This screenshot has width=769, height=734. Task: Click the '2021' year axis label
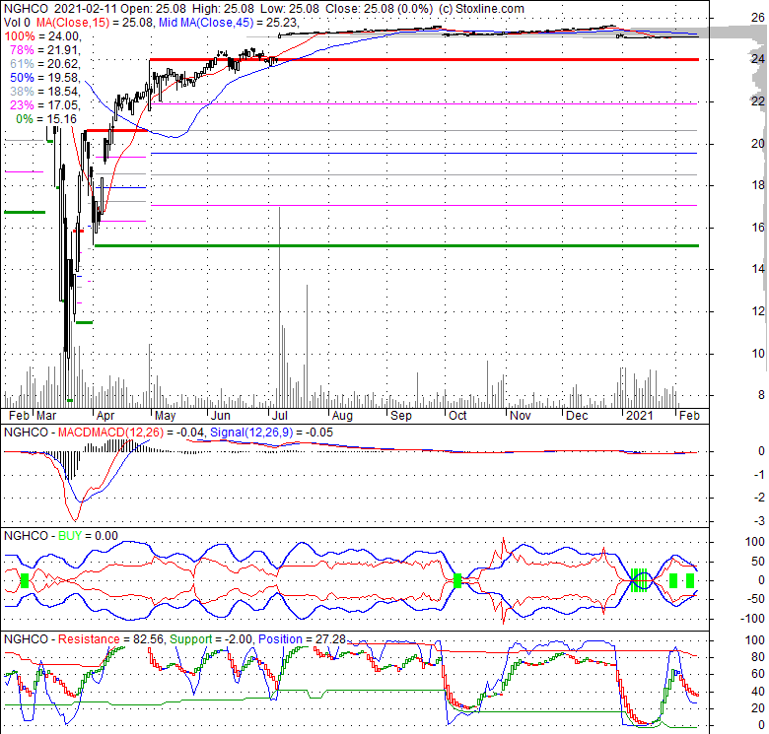tap(640, 416)
